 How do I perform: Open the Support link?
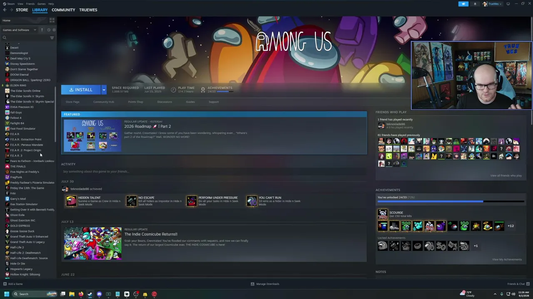coord(214,102)
